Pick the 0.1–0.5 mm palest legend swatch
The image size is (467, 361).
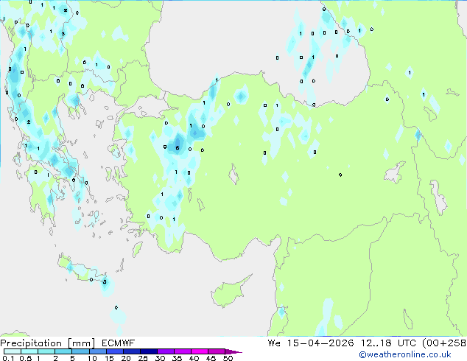click(x=13, y=351)
